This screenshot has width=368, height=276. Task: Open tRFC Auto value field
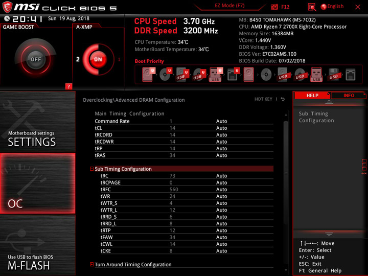pyautogui.click(x=221, y=190)
